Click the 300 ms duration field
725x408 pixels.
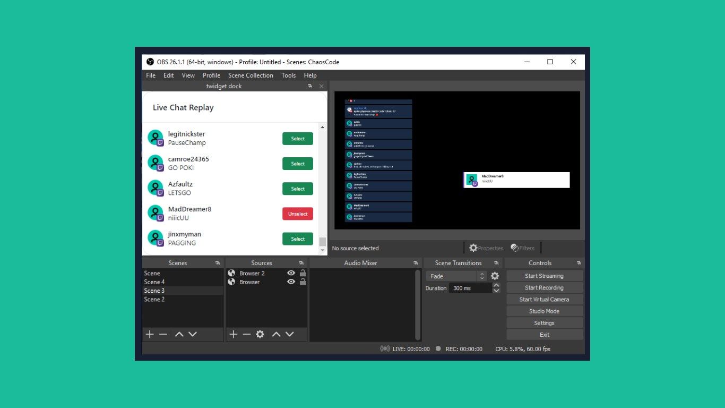pos(471,288)
